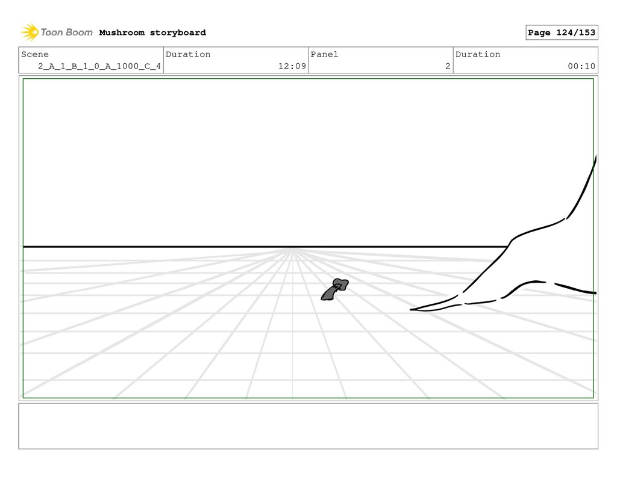Viewport: 617px width, 477px height.
Task: Click the panel duration value '00:10'
Action: [581, 66]
